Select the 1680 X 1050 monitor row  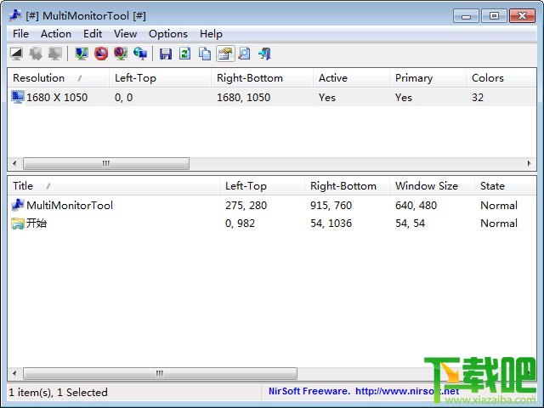[x=272, y=97]
